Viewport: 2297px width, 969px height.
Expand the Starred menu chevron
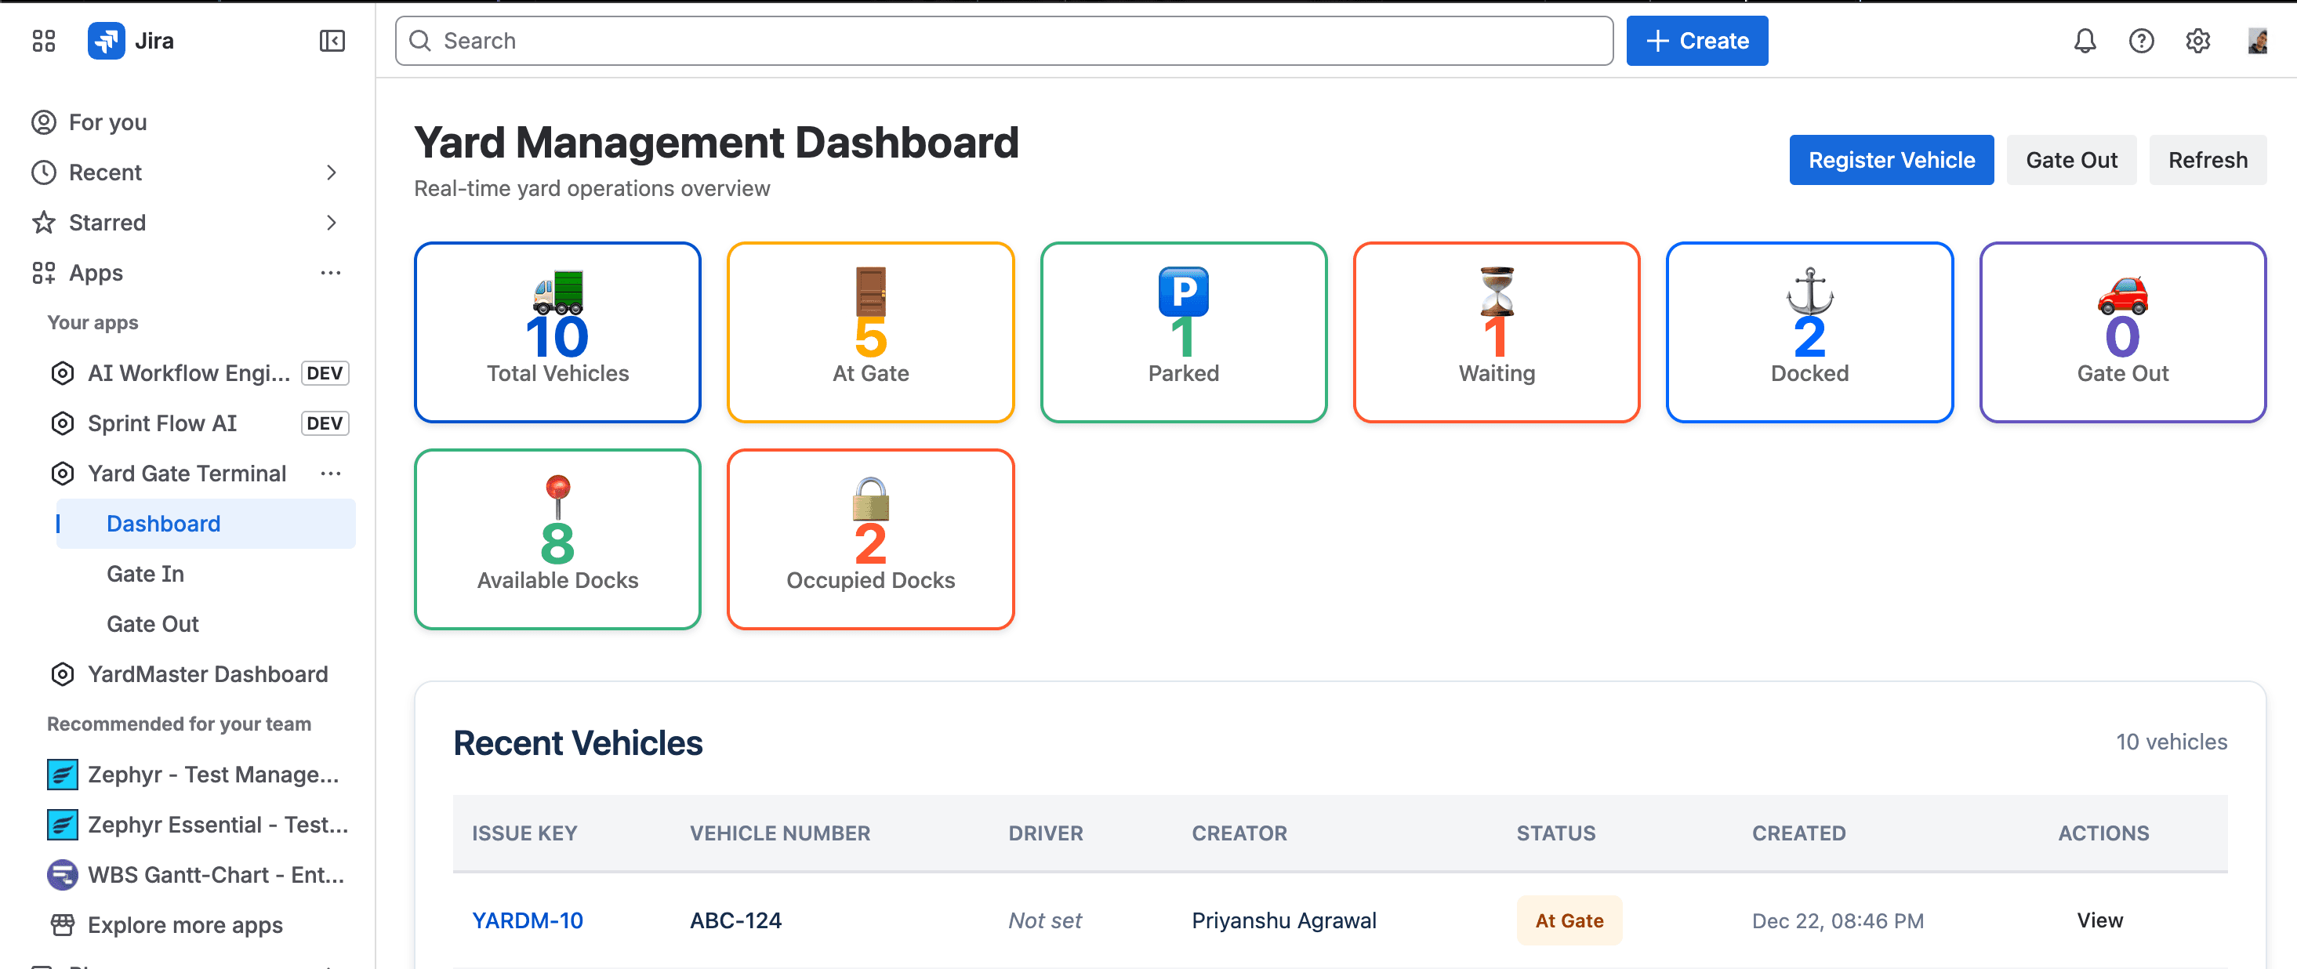331,223
